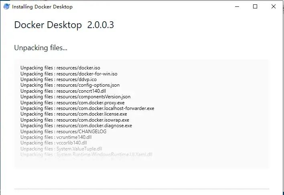Select the System.ValueTuple.dll log line
The width and height of the screenshot is (284, 195).
coord(61,149)
